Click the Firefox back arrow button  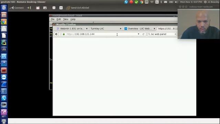click(x=56, y=34)
